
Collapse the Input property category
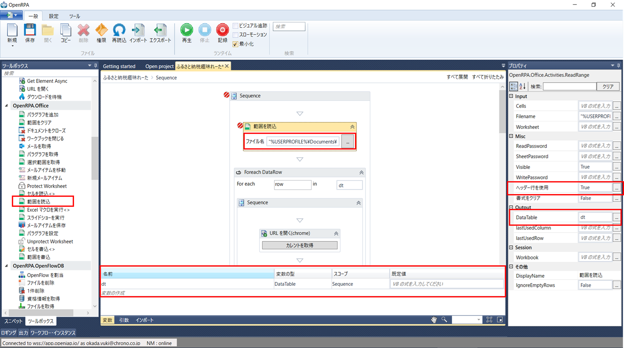511,96
